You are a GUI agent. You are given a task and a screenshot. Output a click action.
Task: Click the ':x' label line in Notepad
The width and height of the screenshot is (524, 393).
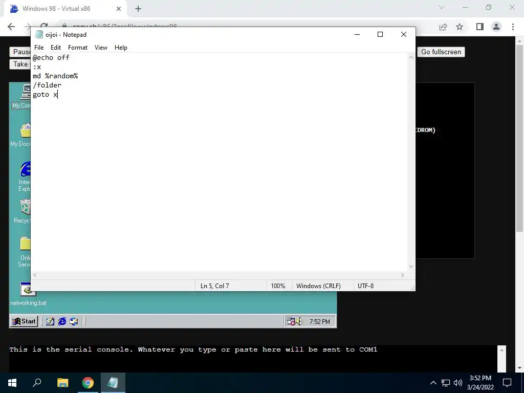pyautogui.click(x=37, y=67)
